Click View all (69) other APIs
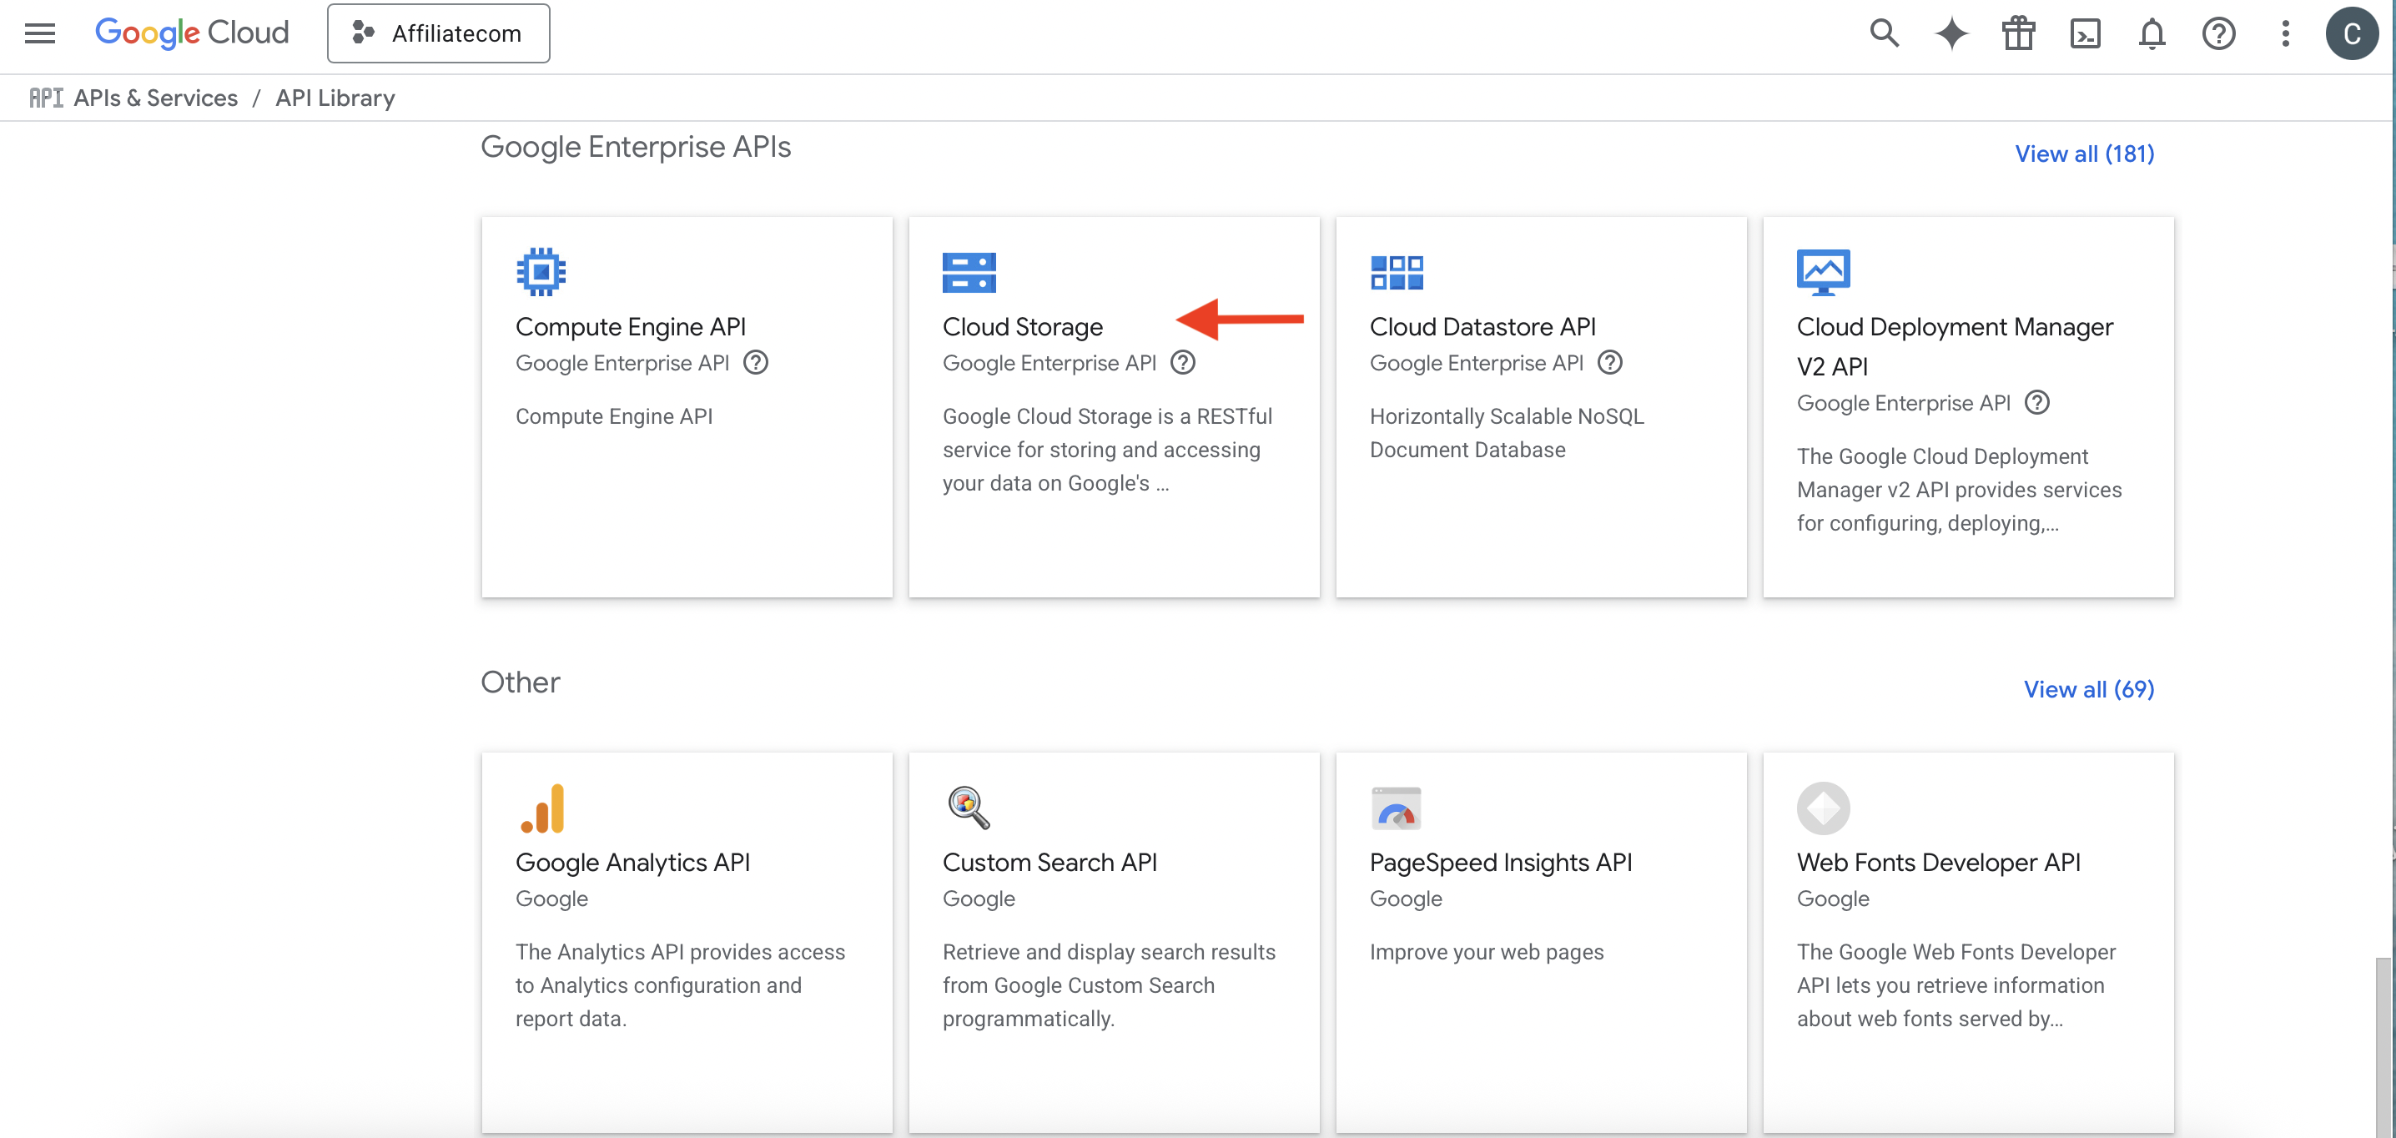This screenshot has height=1138, width=2396. 2088,689
